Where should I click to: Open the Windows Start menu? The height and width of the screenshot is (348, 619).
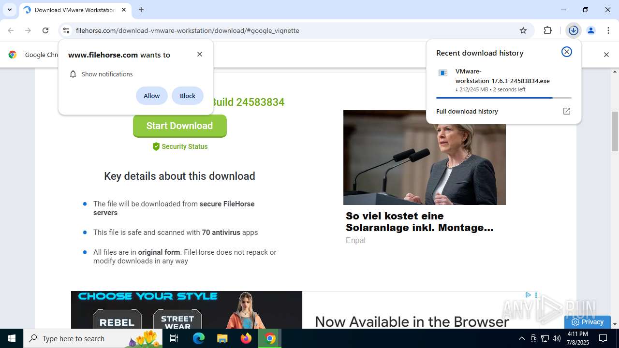coord(12,338)
